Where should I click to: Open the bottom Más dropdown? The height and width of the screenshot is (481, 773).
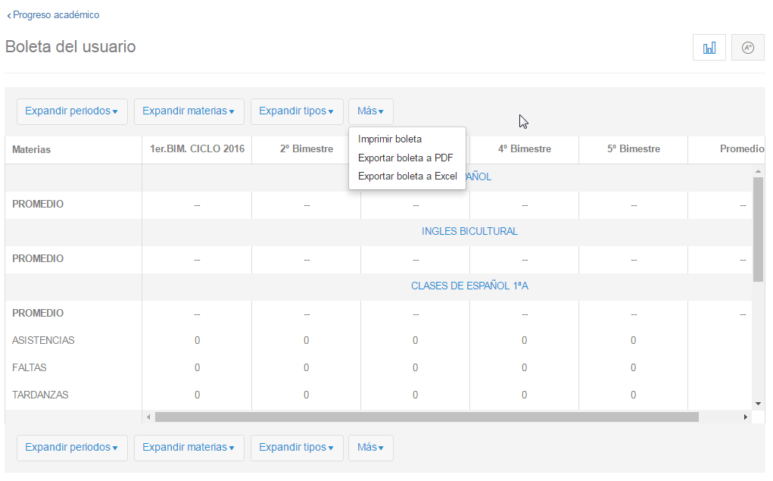pos(370,448)
